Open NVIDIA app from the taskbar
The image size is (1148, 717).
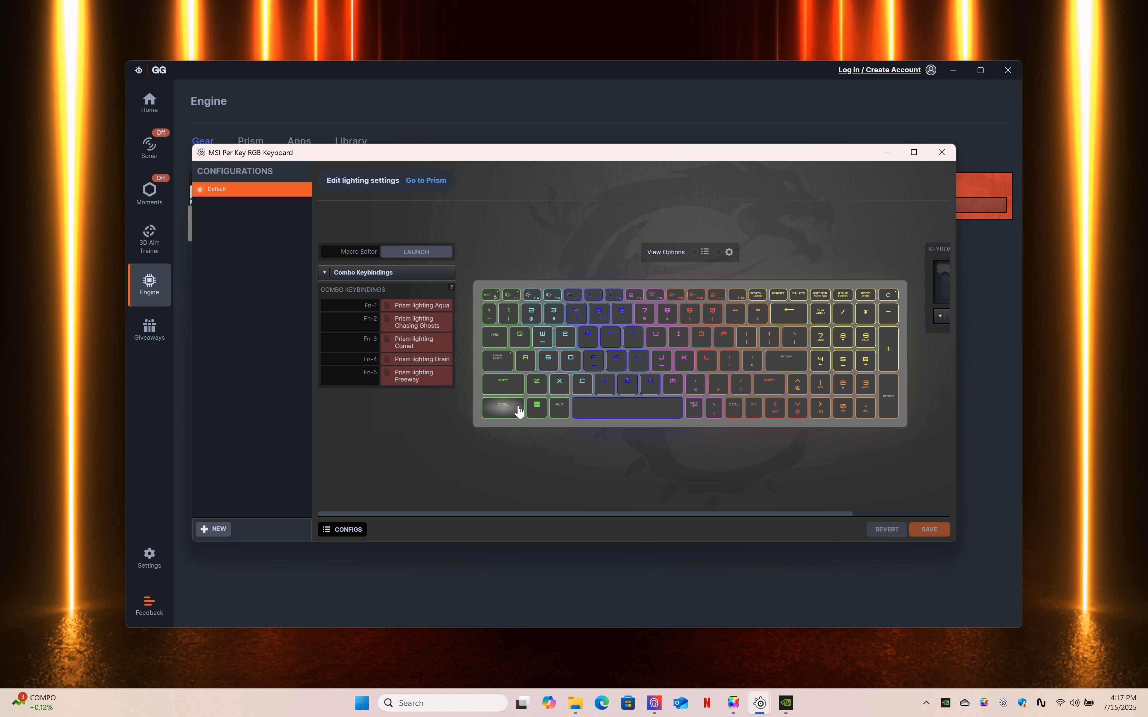786,702
